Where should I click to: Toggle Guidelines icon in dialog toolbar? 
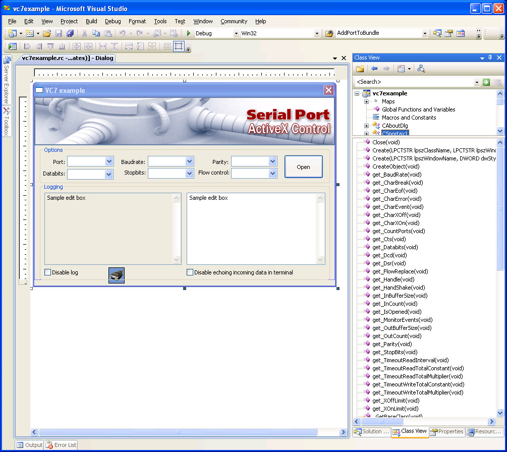click(179, 46)
